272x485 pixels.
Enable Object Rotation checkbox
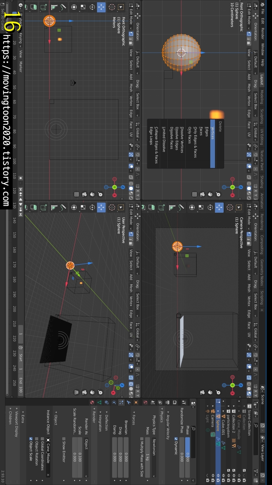tap(37, 439)
